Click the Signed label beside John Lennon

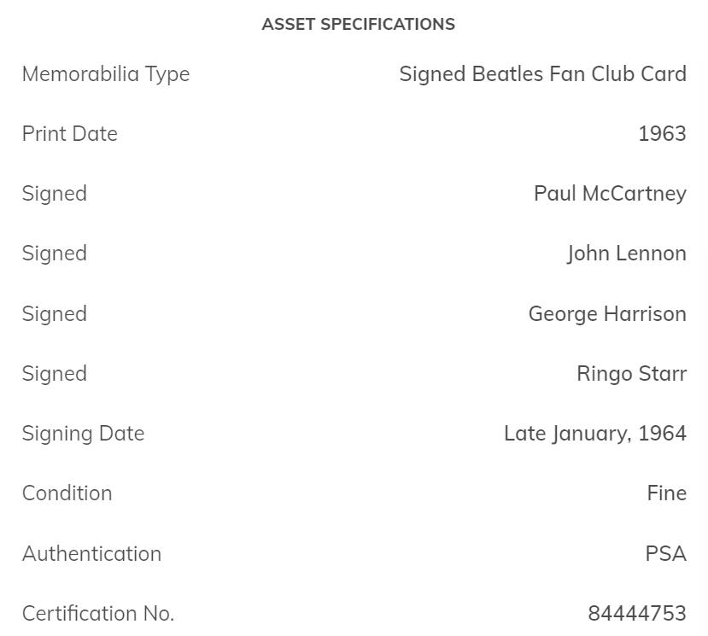55,254
